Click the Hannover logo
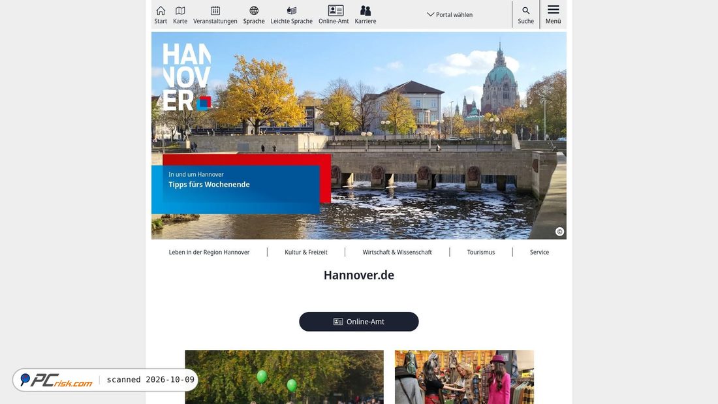718x404 pixels. [187, 77]
